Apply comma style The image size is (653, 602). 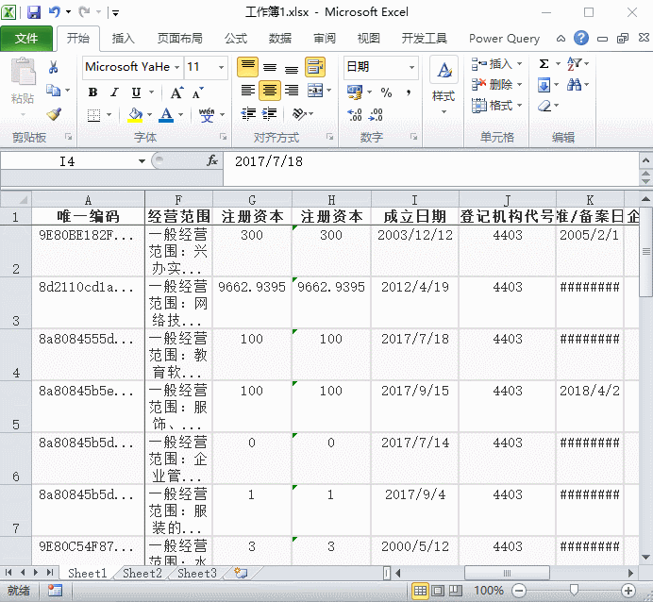coord(409,92)
